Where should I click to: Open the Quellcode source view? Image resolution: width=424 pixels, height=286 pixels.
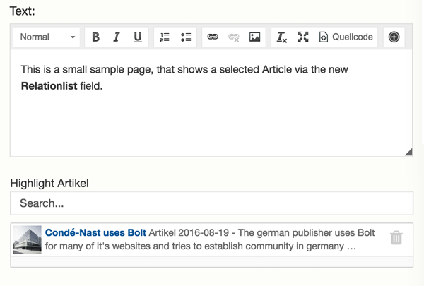point(346,37)
